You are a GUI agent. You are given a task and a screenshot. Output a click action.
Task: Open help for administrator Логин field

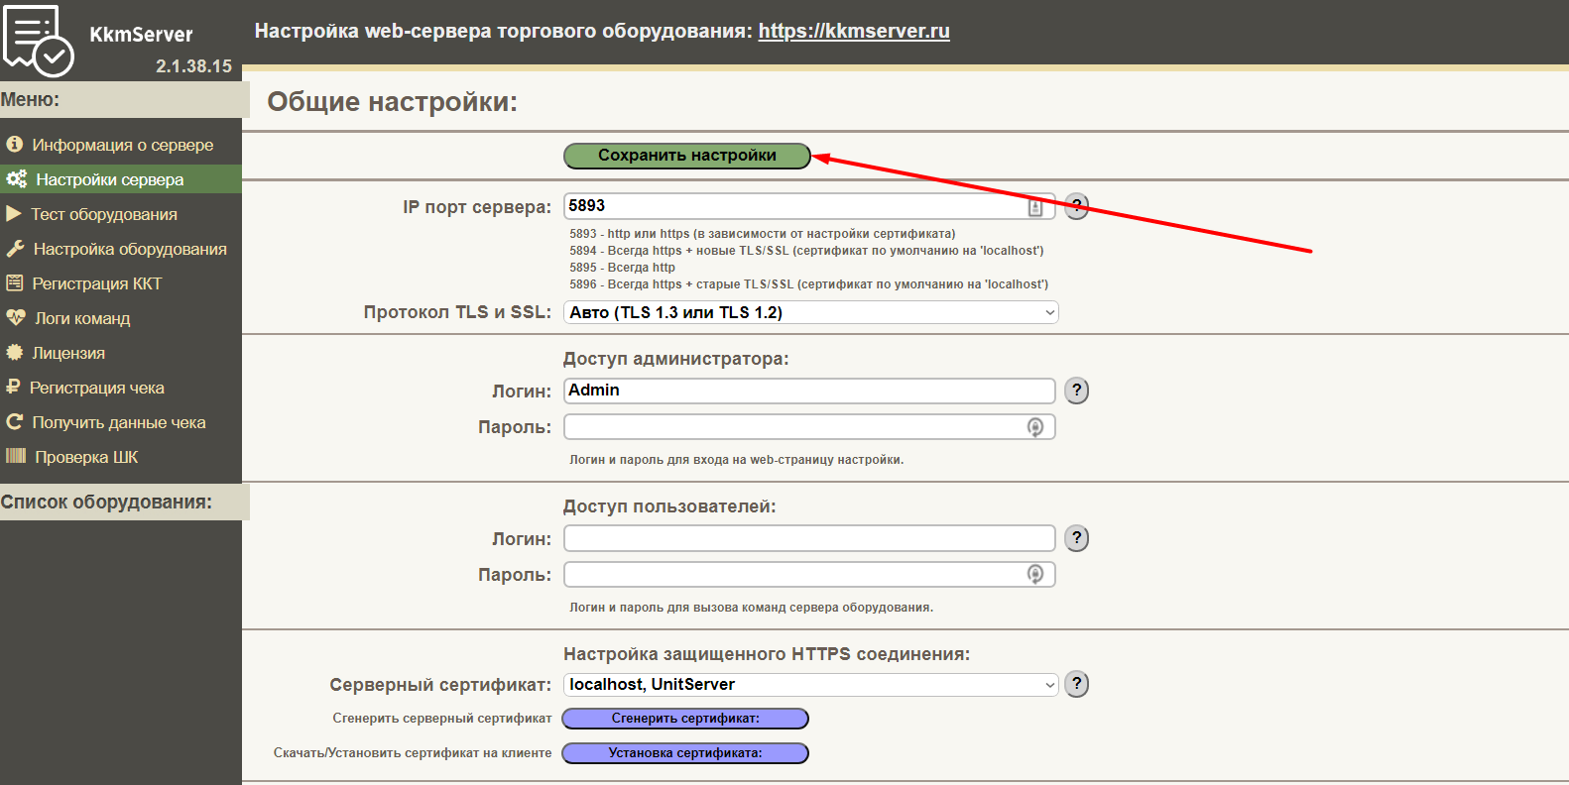1076,391
